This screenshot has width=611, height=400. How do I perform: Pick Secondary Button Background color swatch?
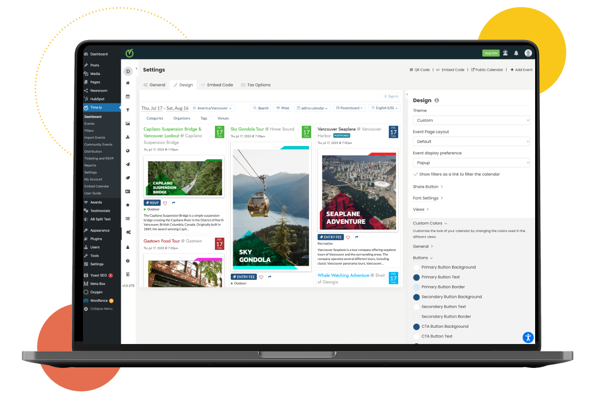(416, 297)
